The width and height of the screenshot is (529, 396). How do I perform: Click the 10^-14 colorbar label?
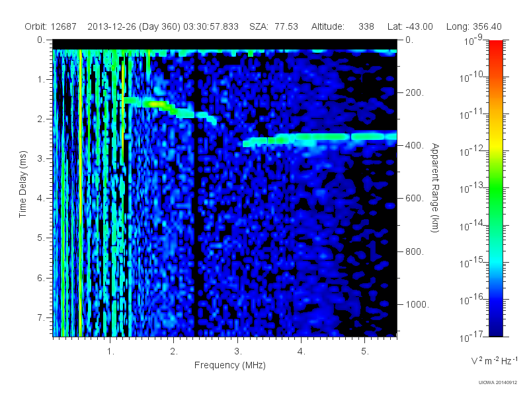pyautogui.click(x=473, y=226)
